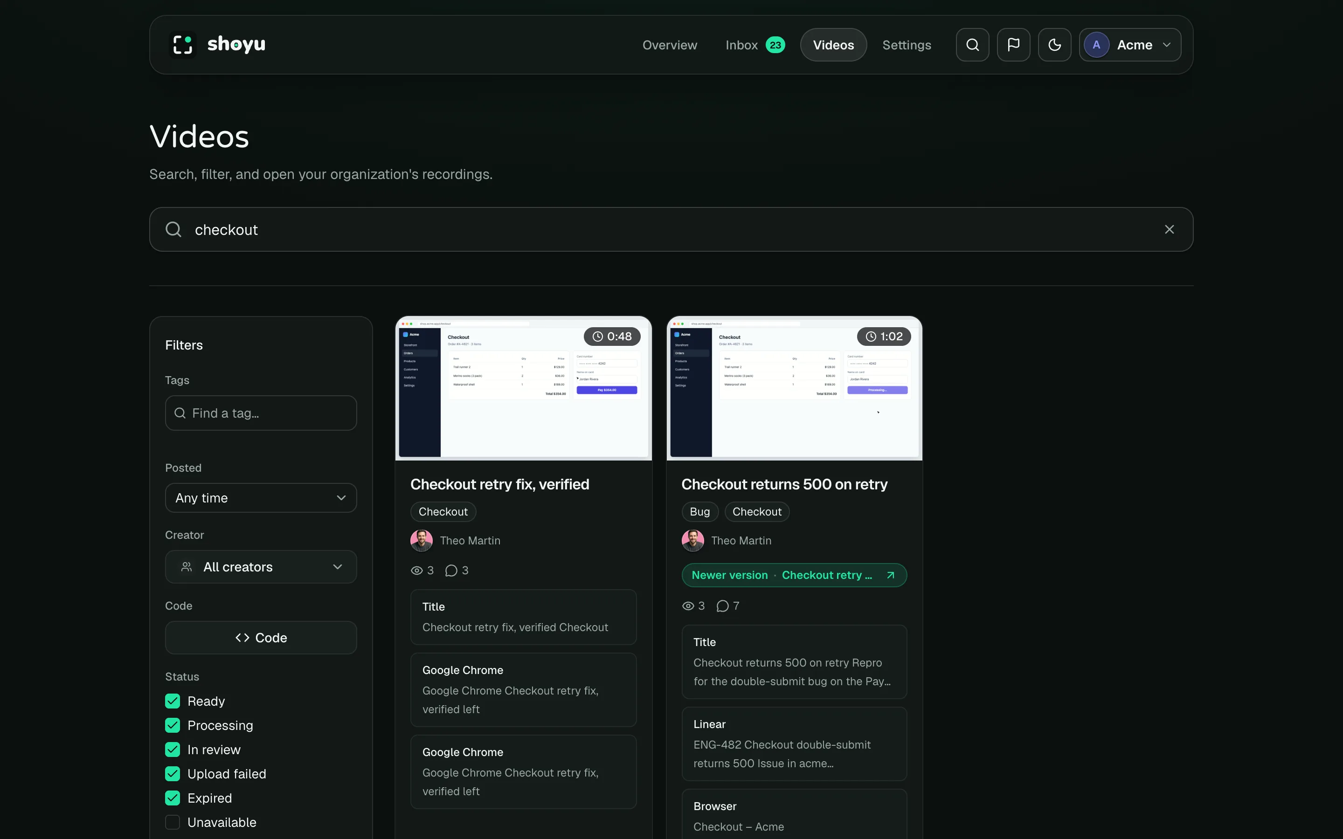Screen dimensions: 1343x839
Task: Uncheck the Expired status checkbox
Action: click(x=173, y=798)
